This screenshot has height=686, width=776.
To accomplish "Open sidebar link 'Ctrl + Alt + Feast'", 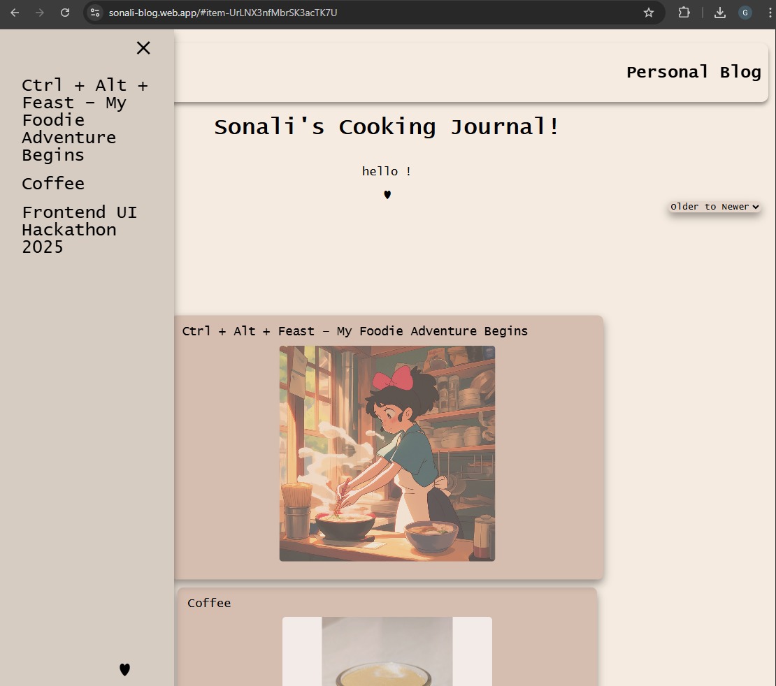I will tap(85, 120).
